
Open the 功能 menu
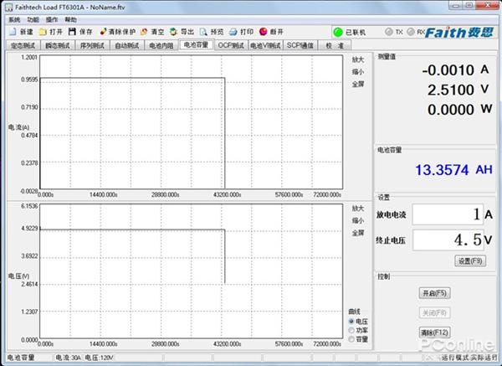coord(33,20)
